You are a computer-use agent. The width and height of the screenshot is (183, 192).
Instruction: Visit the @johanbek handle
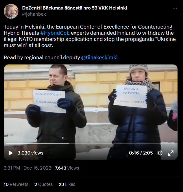pos(34,14)
